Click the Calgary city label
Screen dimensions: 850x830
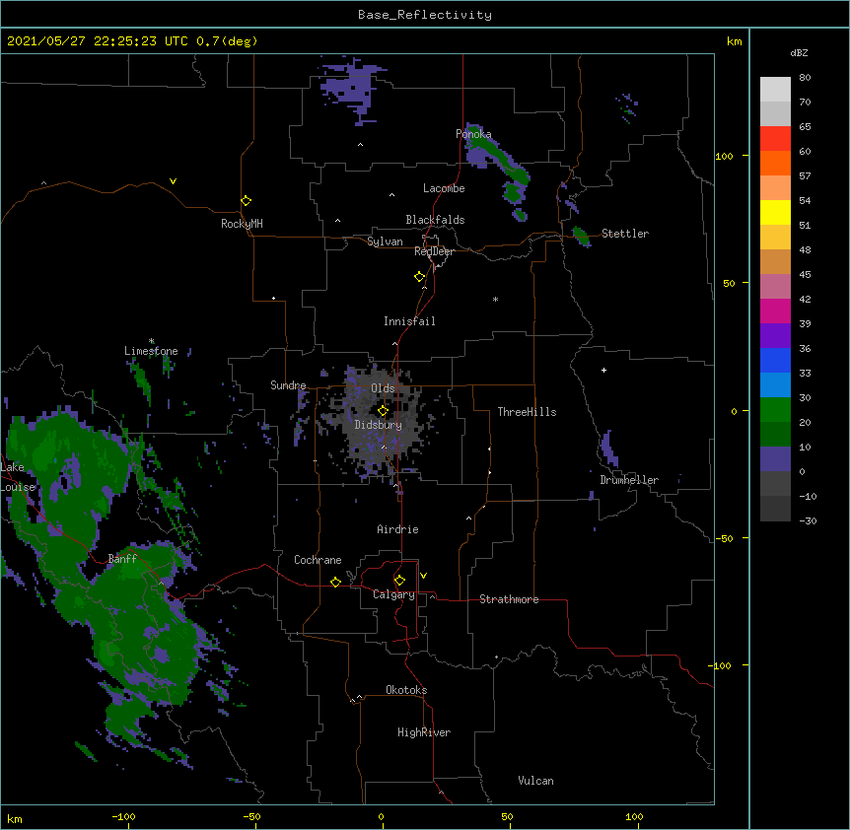(x=393, y=594)
